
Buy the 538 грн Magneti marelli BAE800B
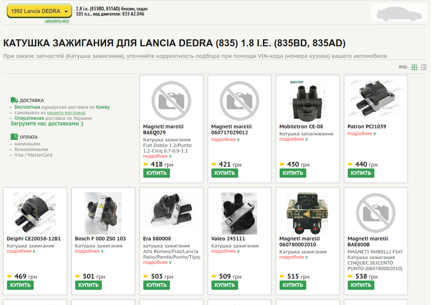pyautogui.click(x=361, y=285)
